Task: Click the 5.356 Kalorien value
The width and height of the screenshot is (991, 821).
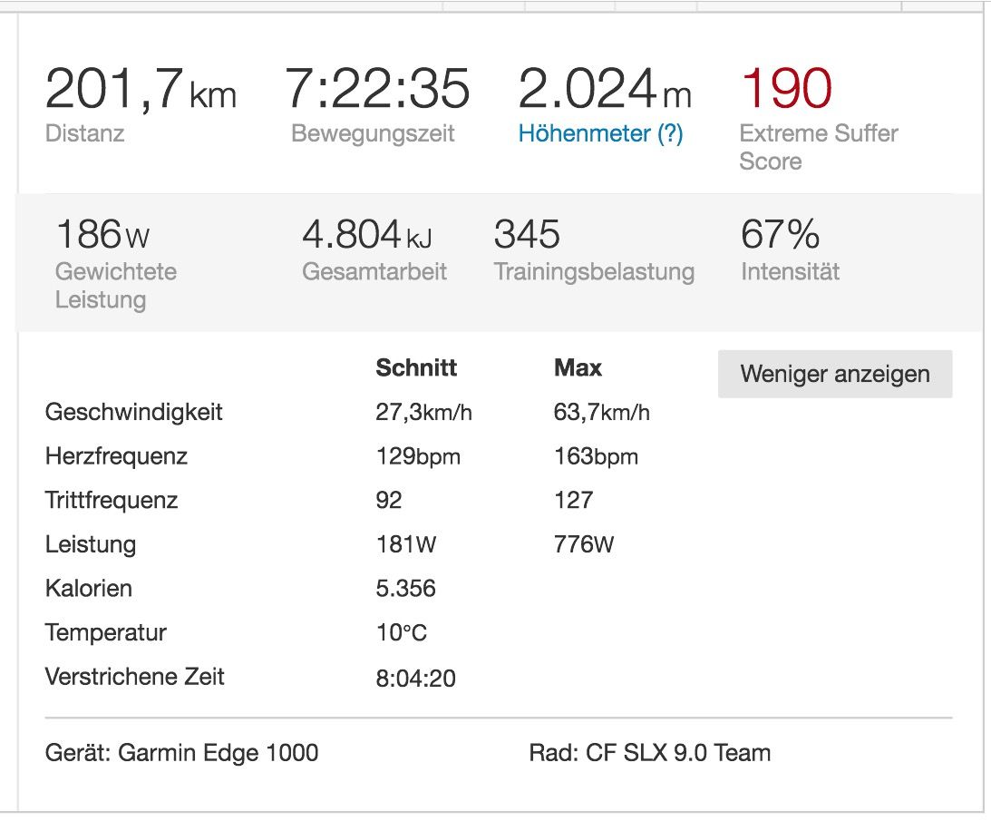Action: [405, 588]
